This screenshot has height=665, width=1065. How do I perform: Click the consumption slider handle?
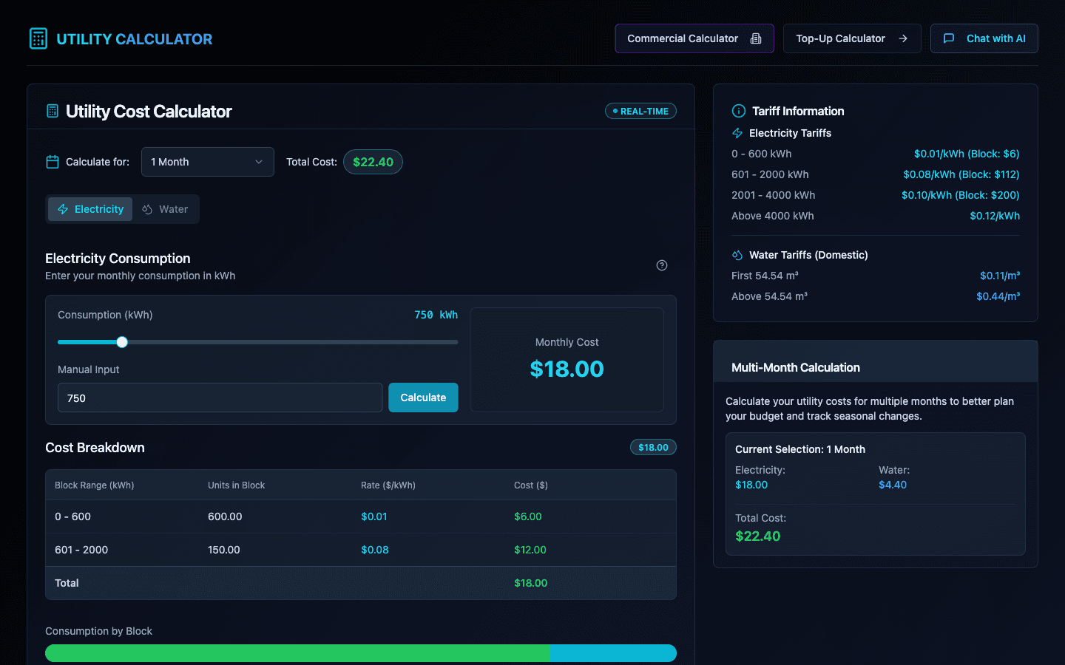pos(122,342)
